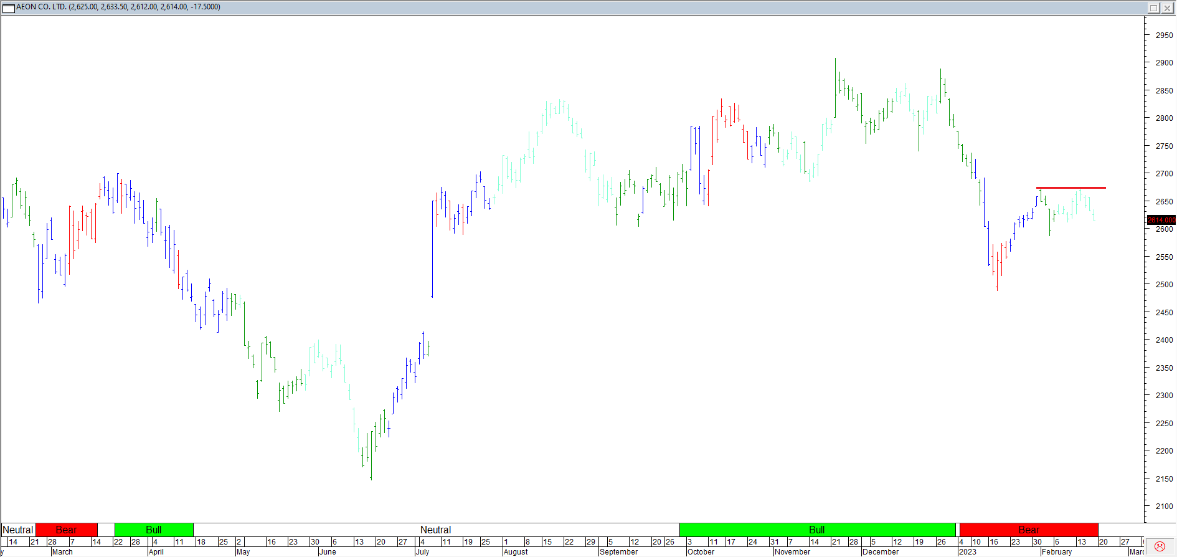The width and height of the screenshot is (1177, 557).
Task: Click the red sad-face indicator icon
Action: [1160, 546]
